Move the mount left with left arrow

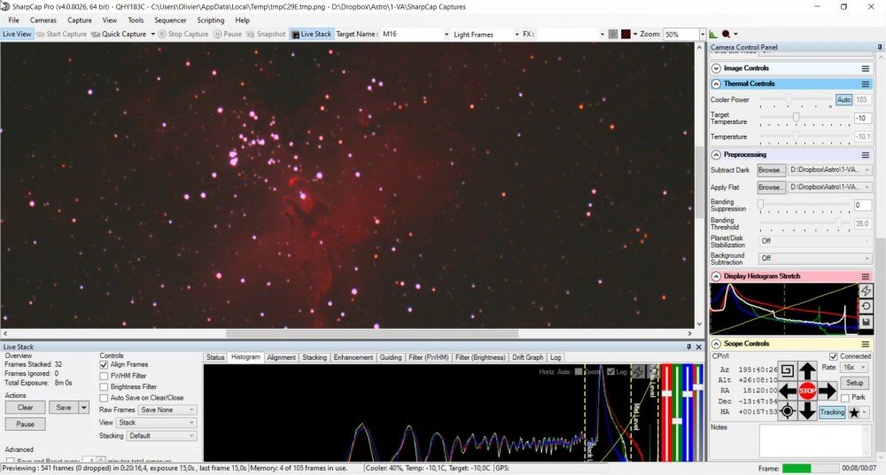787,391
